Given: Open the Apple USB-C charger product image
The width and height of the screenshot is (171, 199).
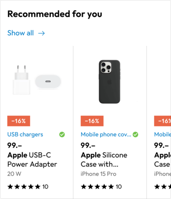Looking at the screenshot, I should tap(36, 80).
